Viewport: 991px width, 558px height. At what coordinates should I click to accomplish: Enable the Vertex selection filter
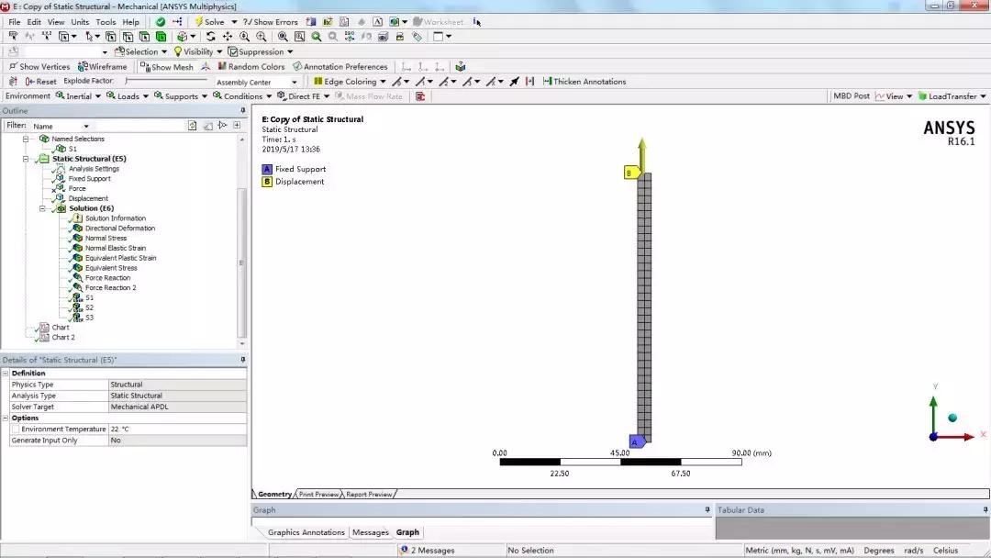(x=111, y=37)
